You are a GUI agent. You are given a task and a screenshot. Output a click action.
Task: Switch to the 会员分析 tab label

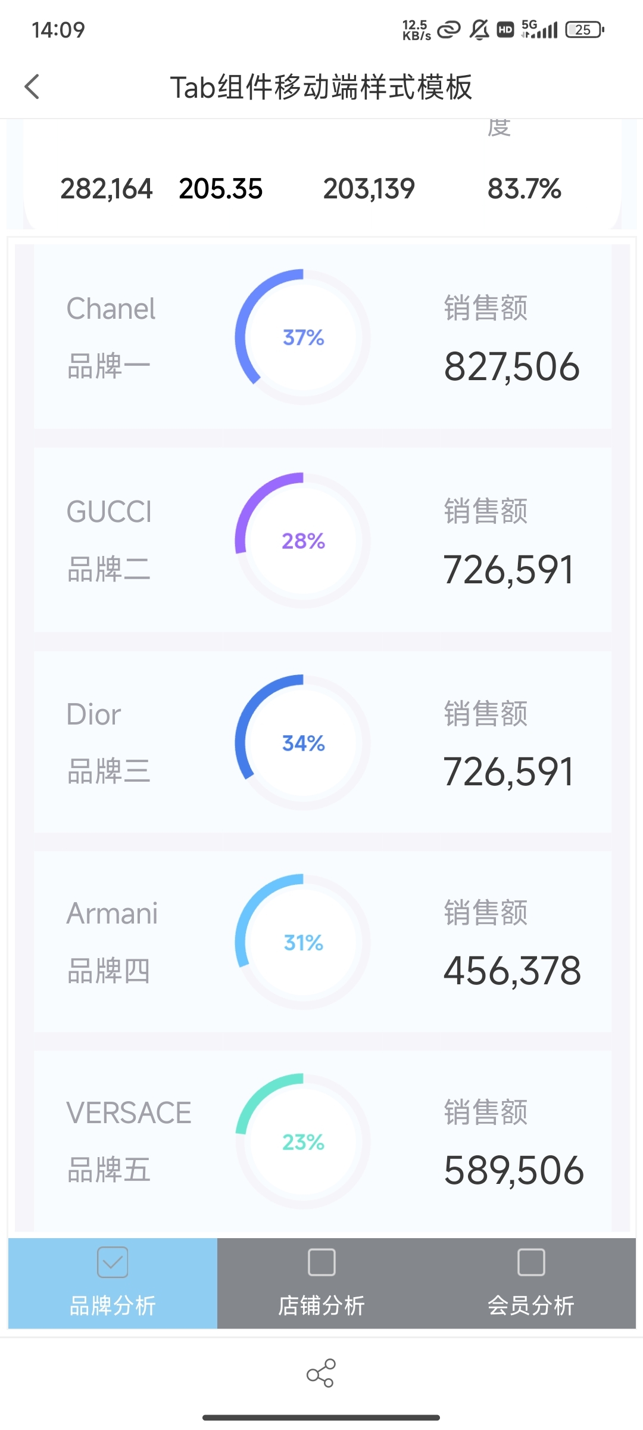click(531, 1305)
